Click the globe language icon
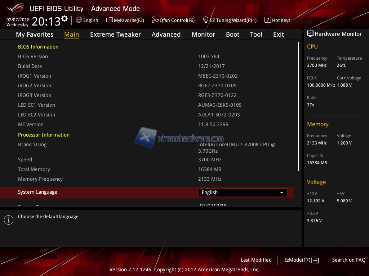 pyautogui.click(x=79, y=20)
